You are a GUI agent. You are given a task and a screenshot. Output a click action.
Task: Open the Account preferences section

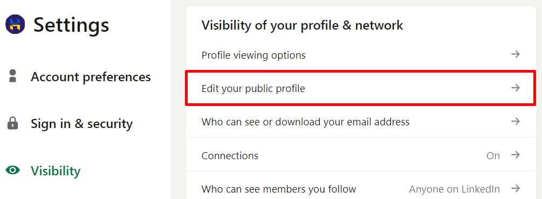point(91,76)
